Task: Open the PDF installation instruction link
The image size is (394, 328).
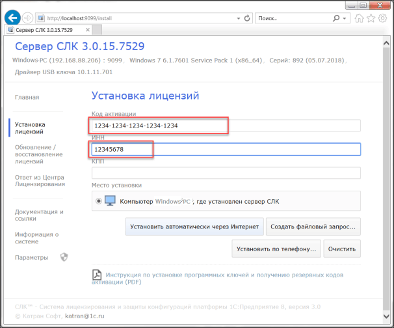Action: point(217,278)
